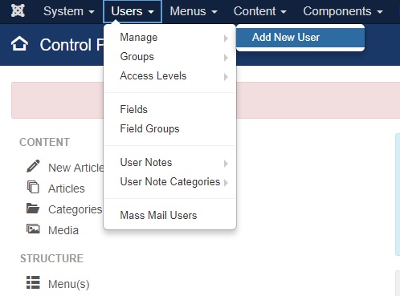Image resolution: width=400 pixels, height=296 pixels.
Task: Open the Menus dropdown in navbar
Action: click(x=194, y=11)
